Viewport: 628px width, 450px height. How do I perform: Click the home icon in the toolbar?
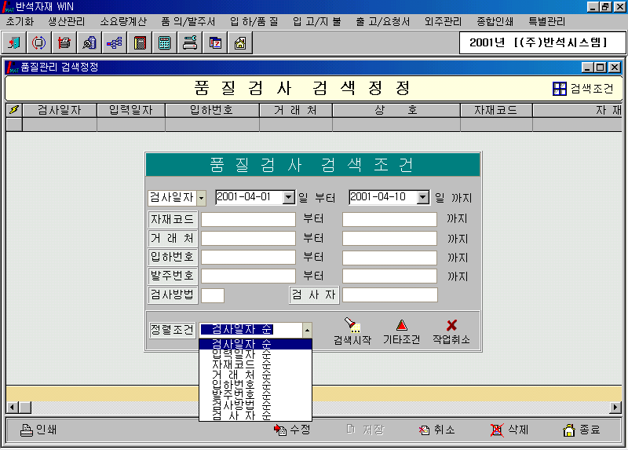239,42
